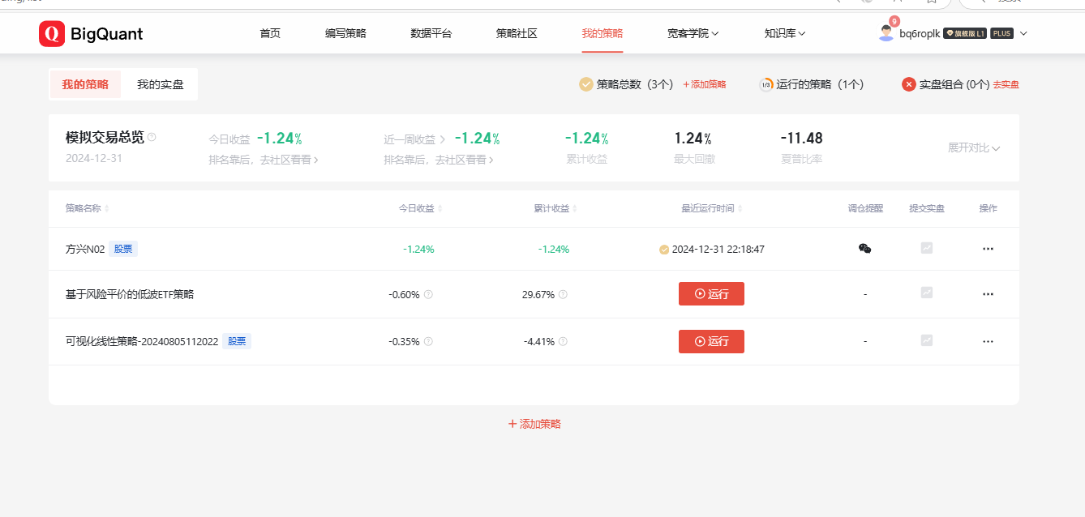1085x517 pixels.
Task: Expand the 知识库 dropdown menu
Action: (784, 33)
